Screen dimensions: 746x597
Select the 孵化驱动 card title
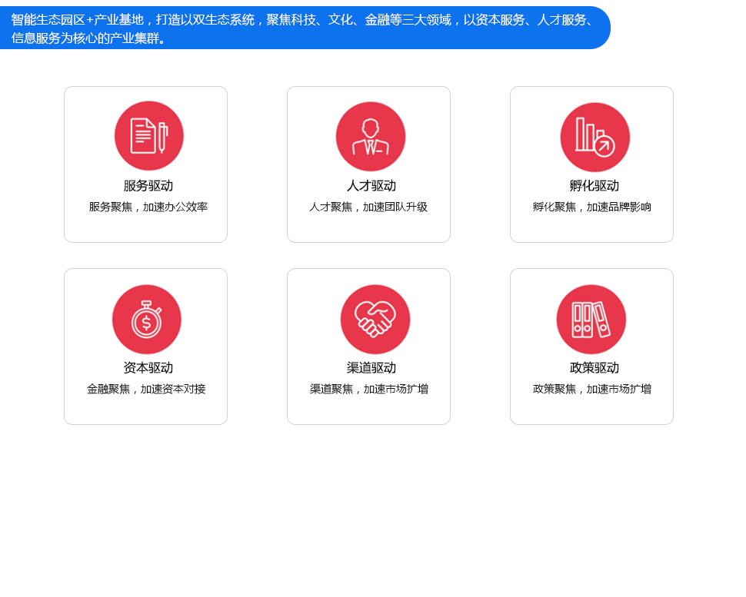click(594, 186)
